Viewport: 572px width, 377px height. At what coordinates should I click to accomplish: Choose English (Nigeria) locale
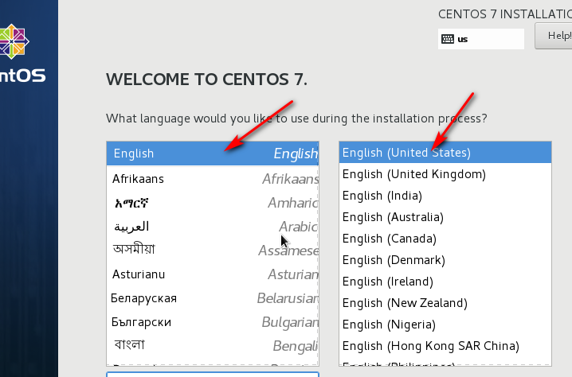[x=445, y=325]
